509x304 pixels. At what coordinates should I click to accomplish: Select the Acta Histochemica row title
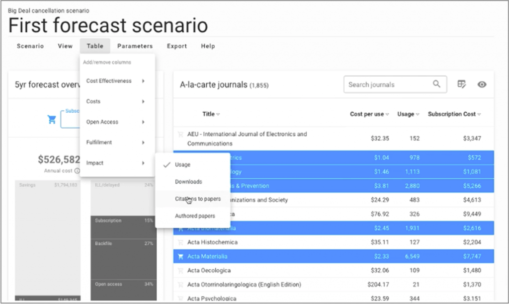[212, 242]
